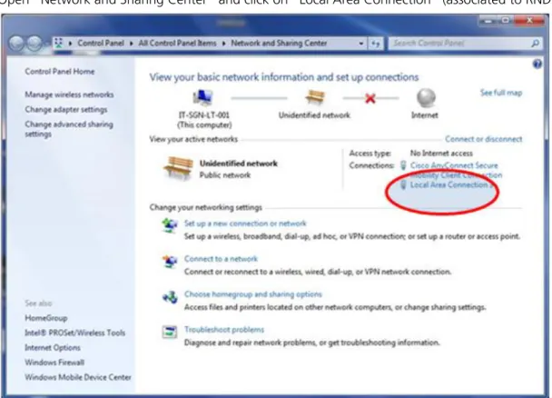
Task: Expand the arrow after Control Panel breadcrumb
Action: point(132,44)
